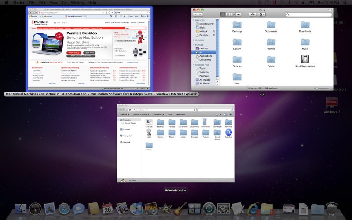Launch iTunes from the Dock
Image resolution: width=352 pixels, height=220 pixels.
pos(136,209)
